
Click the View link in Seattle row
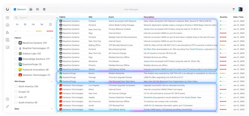click(x=199, y=97)
